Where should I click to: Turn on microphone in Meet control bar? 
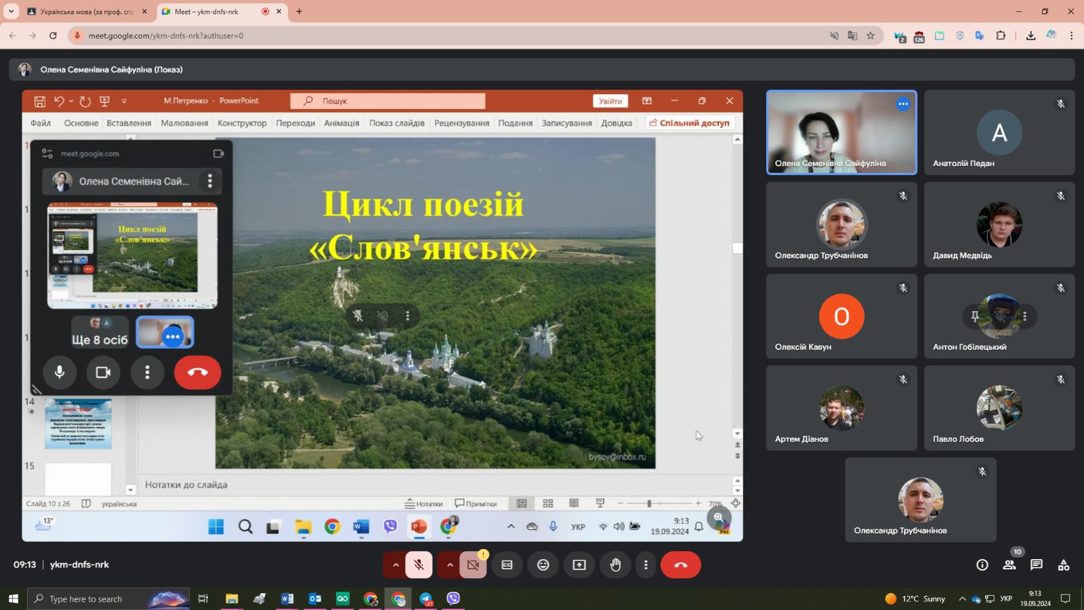coord(419,565)
